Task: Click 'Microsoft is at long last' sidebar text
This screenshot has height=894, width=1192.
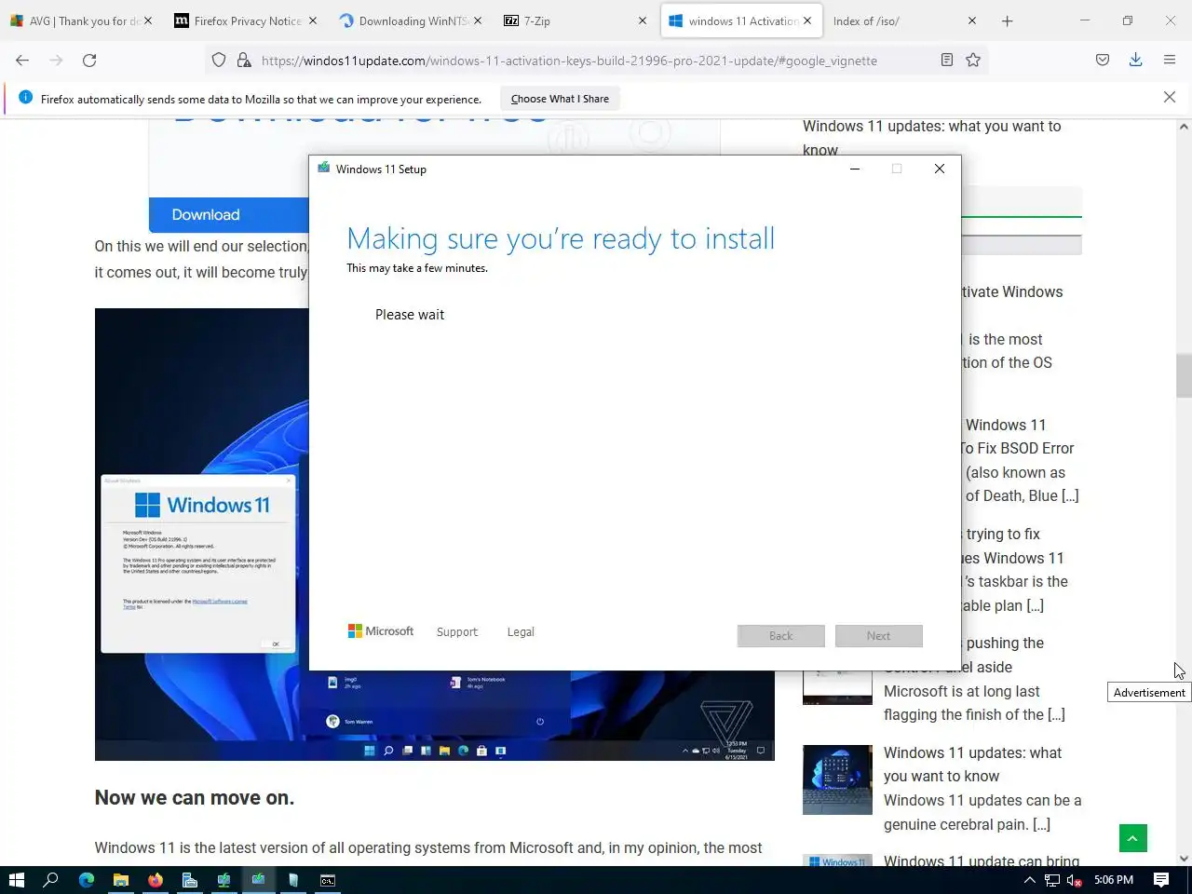Action: [x=962, y=691]
